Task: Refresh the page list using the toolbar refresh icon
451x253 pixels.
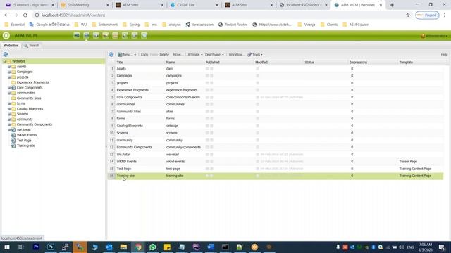Action: click(111, 55)
